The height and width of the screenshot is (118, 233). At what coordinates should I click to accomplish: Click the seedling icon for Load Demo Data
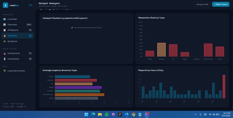click(5, 71)
